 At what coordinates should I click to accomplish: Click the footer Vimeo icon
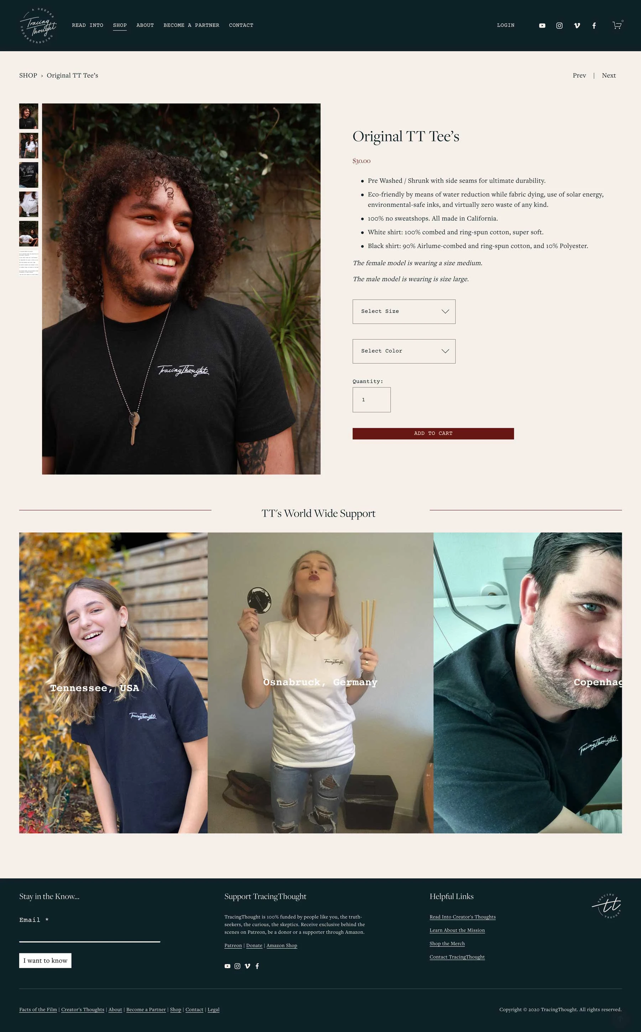[x=247, y=966]
